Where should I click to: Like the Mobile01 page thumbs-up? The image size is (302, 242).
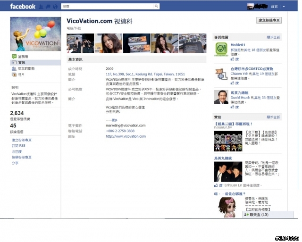pos(235,59)
